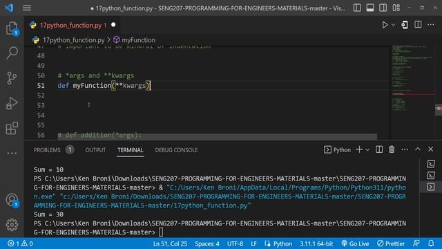Open the Manage settings gear

coord(12,225)
